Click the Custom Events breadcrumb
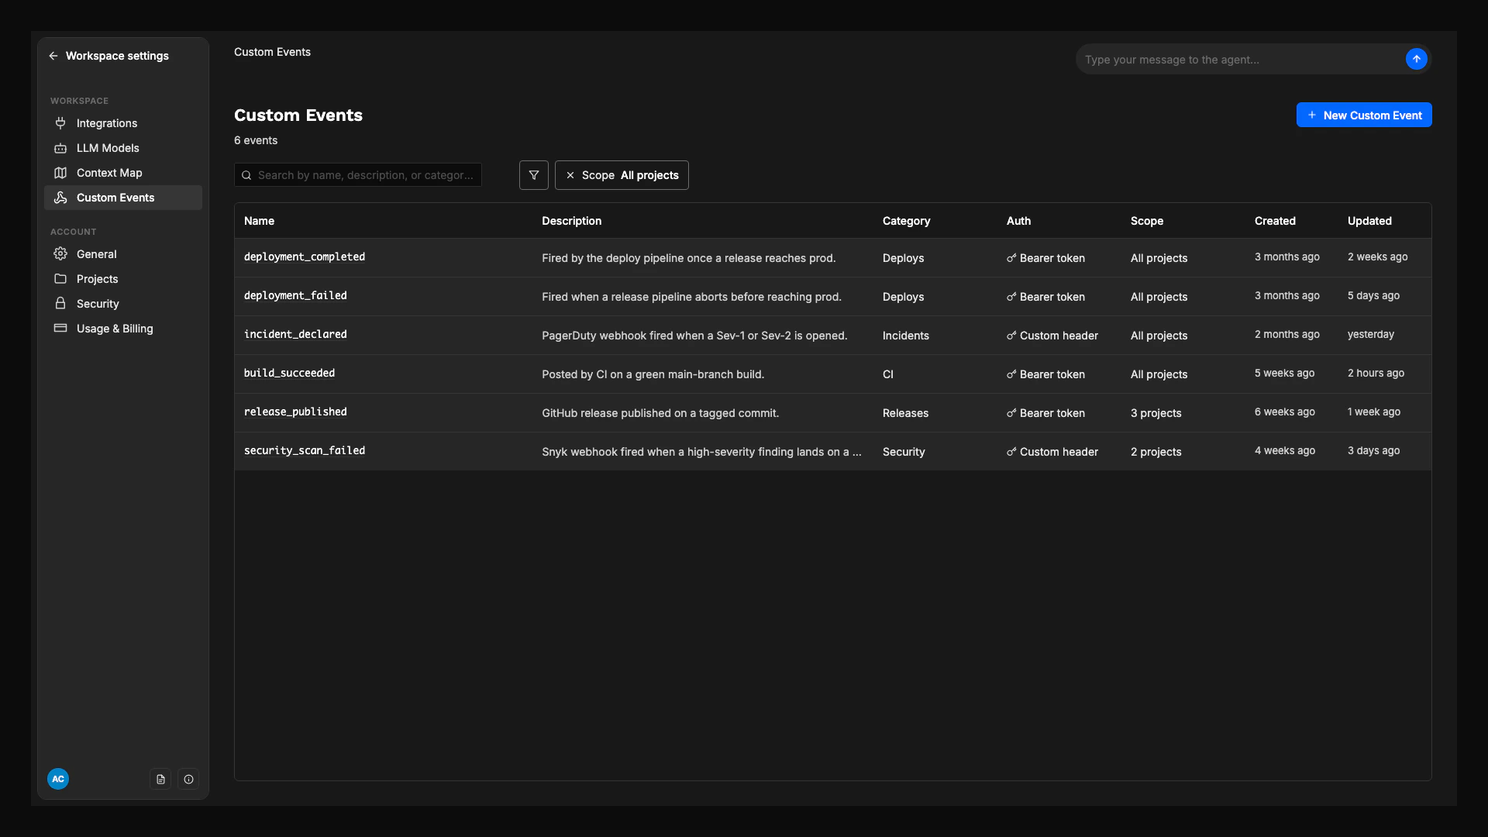This screenshot has width=1488, height=837. [272, 52]
